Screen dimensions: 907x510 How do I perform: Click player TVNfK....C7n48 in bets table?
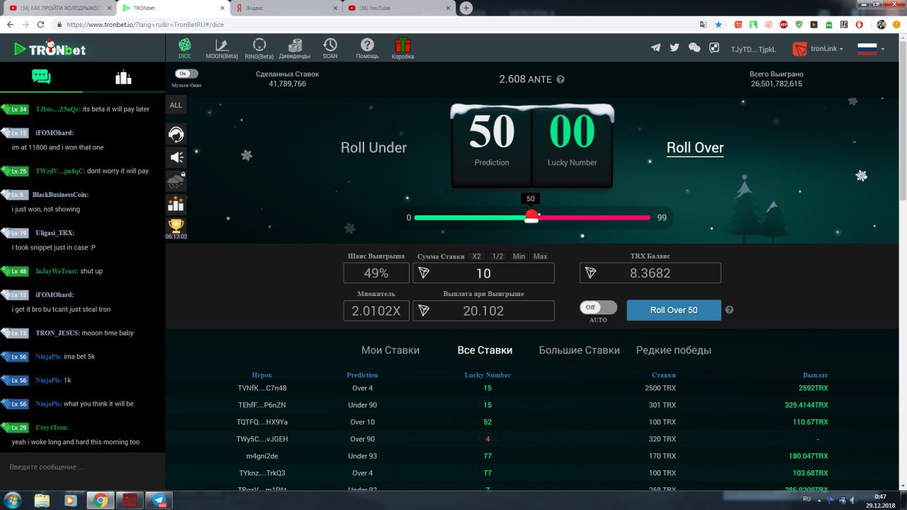(x=262, y=388)
